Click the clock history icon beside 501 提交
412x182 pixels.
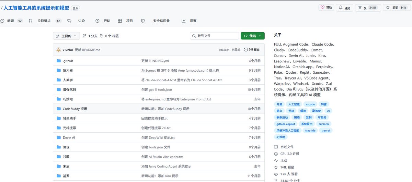tap(246, 50)
